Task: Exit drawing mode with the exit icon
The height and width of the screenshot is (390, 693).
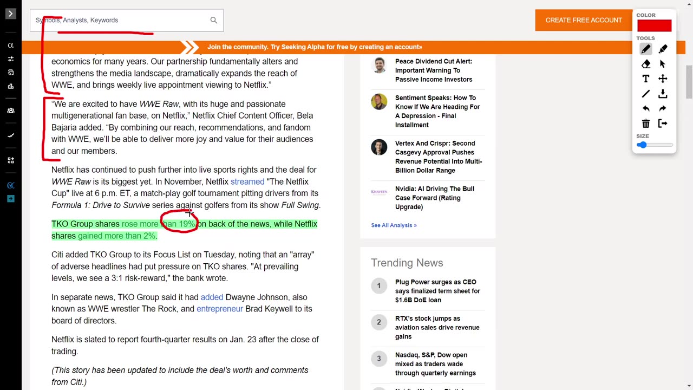Action: coord(663,123)
